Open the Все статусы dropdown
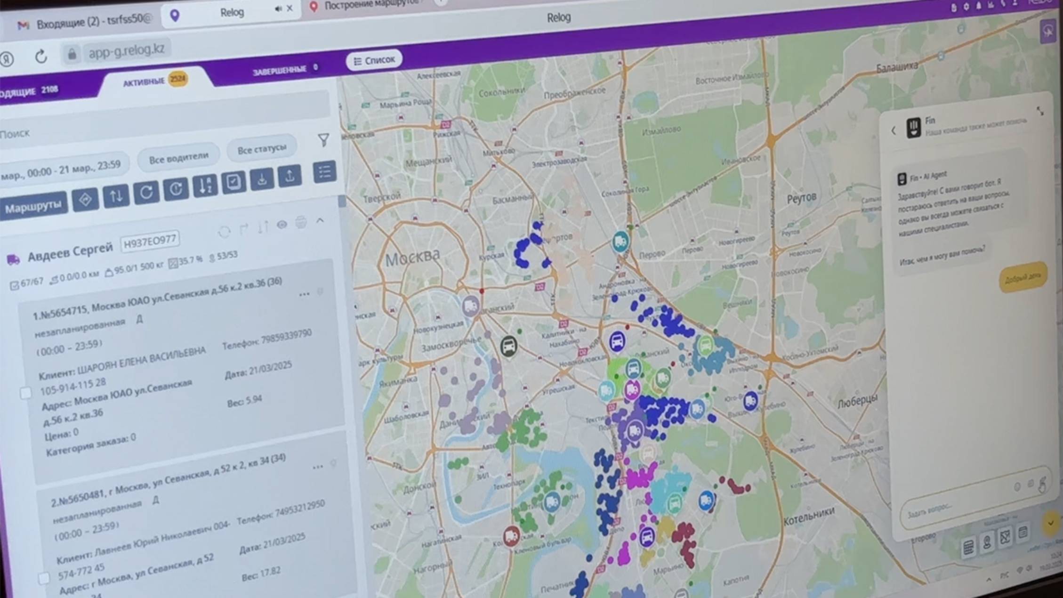This screenshot has width=1063, height=598. click(x=262, y=149)
